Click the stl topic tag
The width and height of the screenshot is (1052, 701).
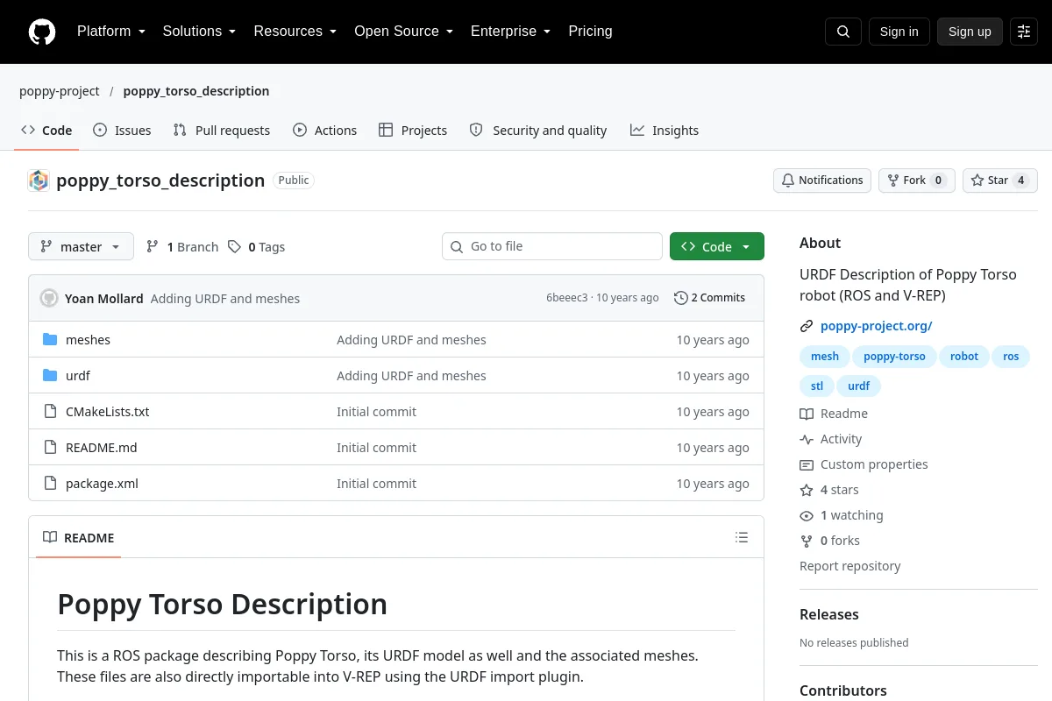817,386
